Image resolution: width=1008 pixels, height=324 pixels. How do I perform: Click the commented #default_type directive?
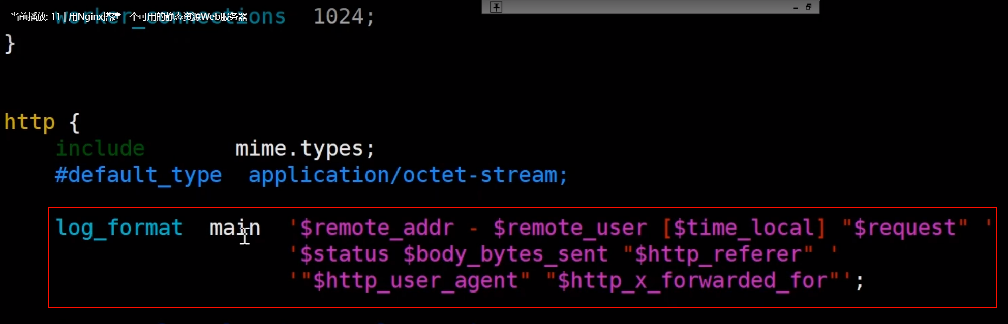tap(138, 175)
